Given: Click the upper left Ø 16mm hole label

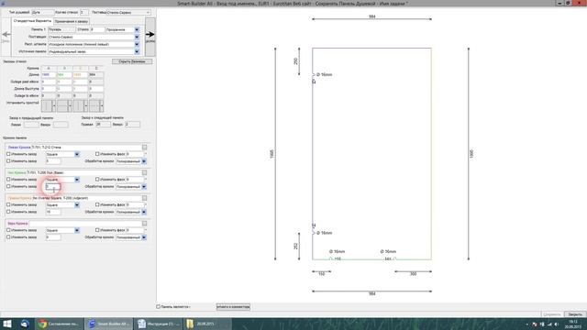Looking at the screenshot, I should coord(324,75).
